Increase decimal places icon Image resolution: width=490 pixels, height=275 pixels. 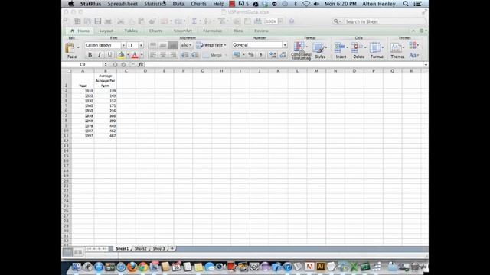(273, 55)
